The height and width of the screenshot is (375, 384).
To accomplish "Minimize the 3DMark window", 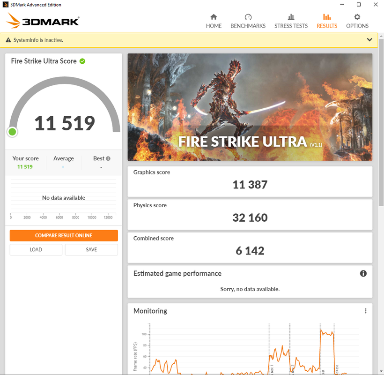I will [342, 4].
